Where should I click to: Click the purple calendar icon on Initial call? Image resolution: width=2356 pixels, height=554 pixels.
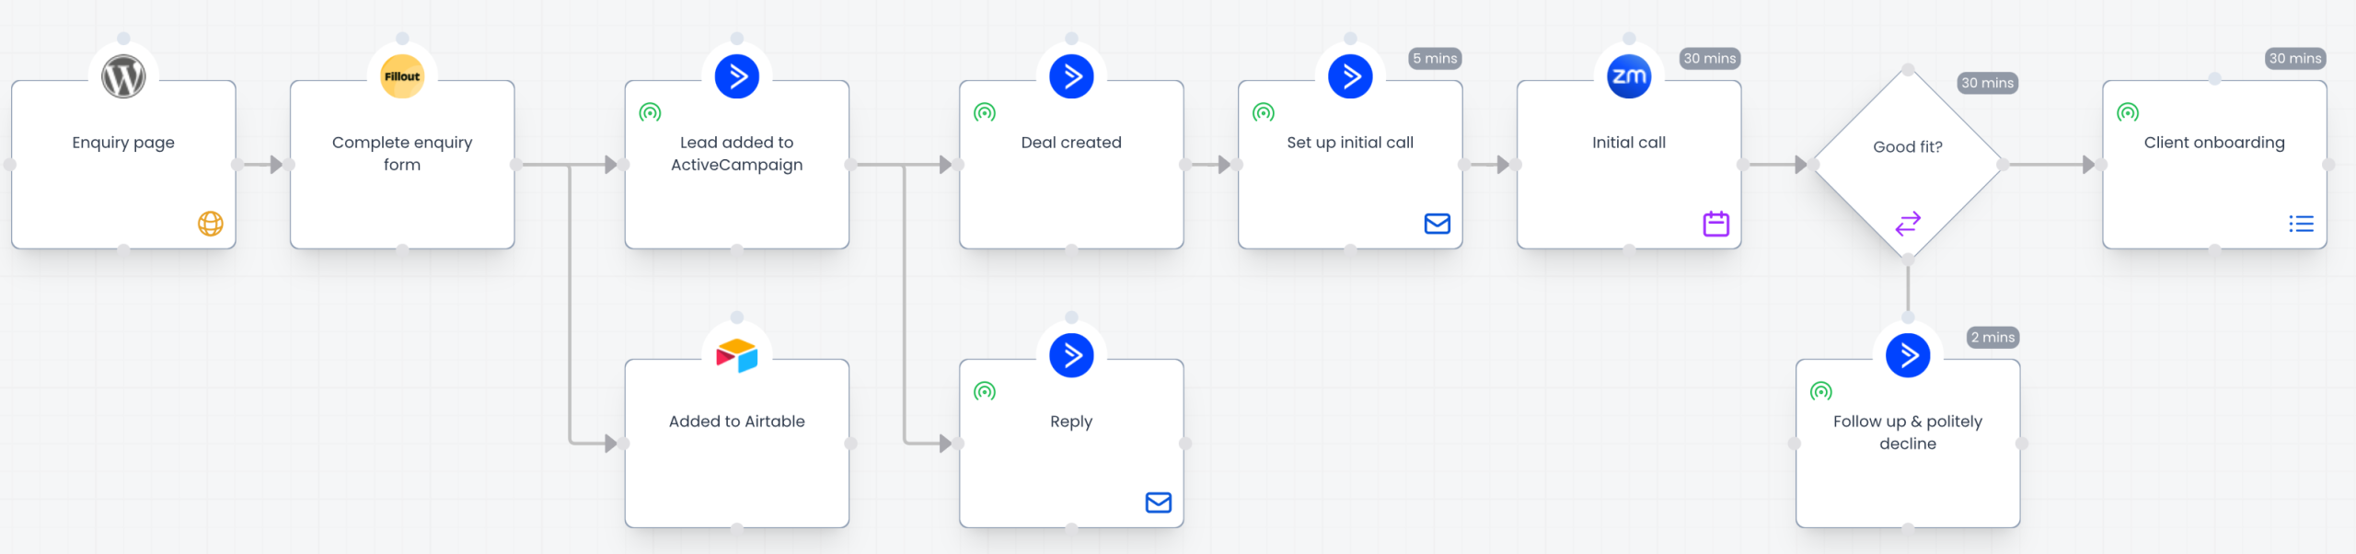click(1715, 224)
